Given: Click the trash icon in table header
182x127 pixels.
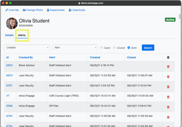Looking at the screenshot, I should click(x=168, y=57).
